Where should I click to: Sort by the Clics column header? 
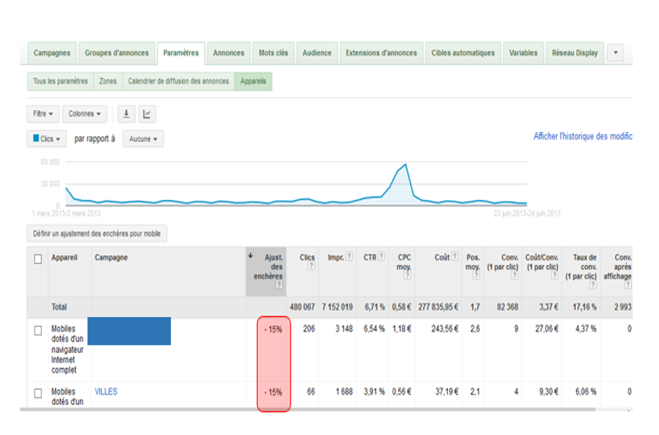307,257
